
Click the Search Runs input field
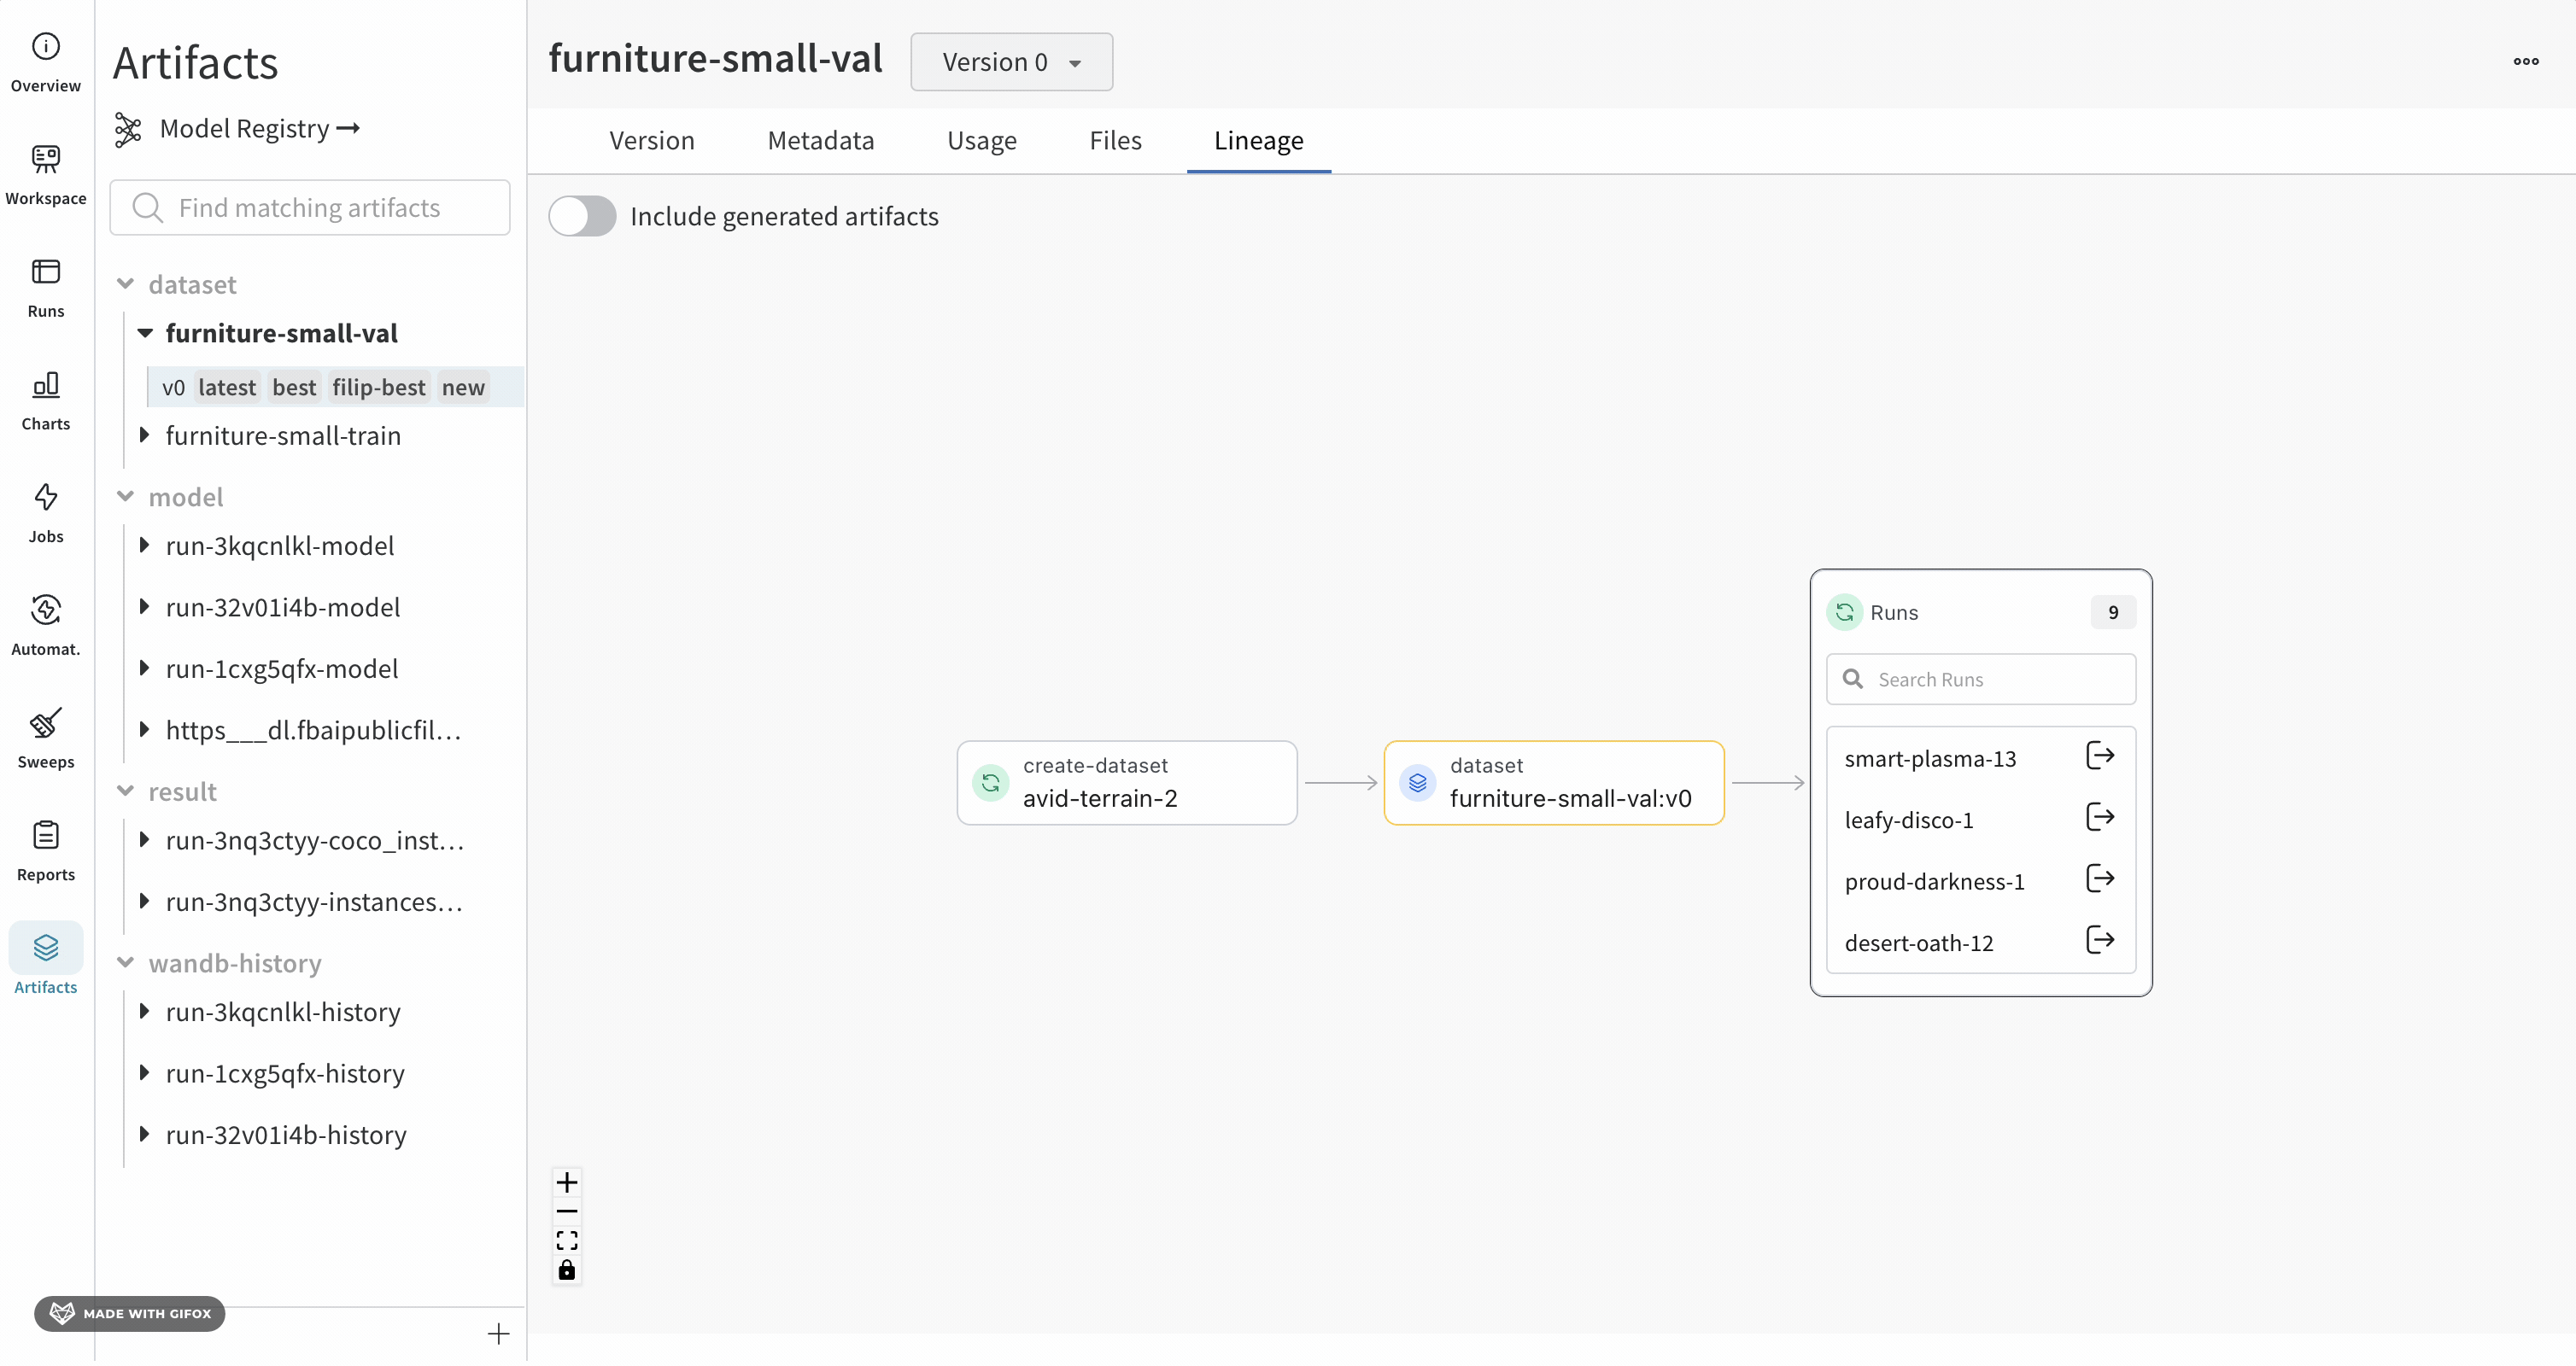pyautogui.click(x=1978, y=679)
